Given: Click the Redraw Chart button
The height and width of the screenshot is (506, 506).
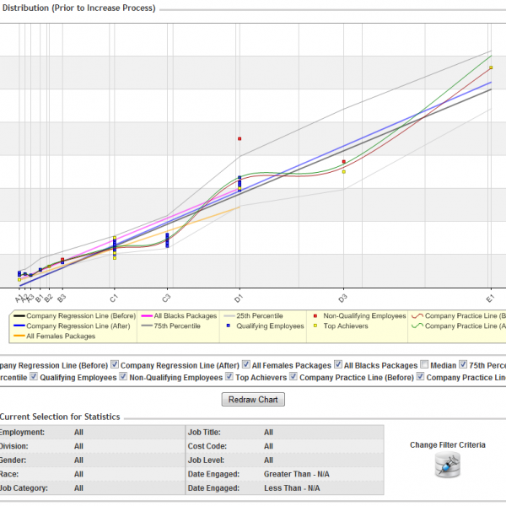Looking at the screenshot, I should [253, 400].
